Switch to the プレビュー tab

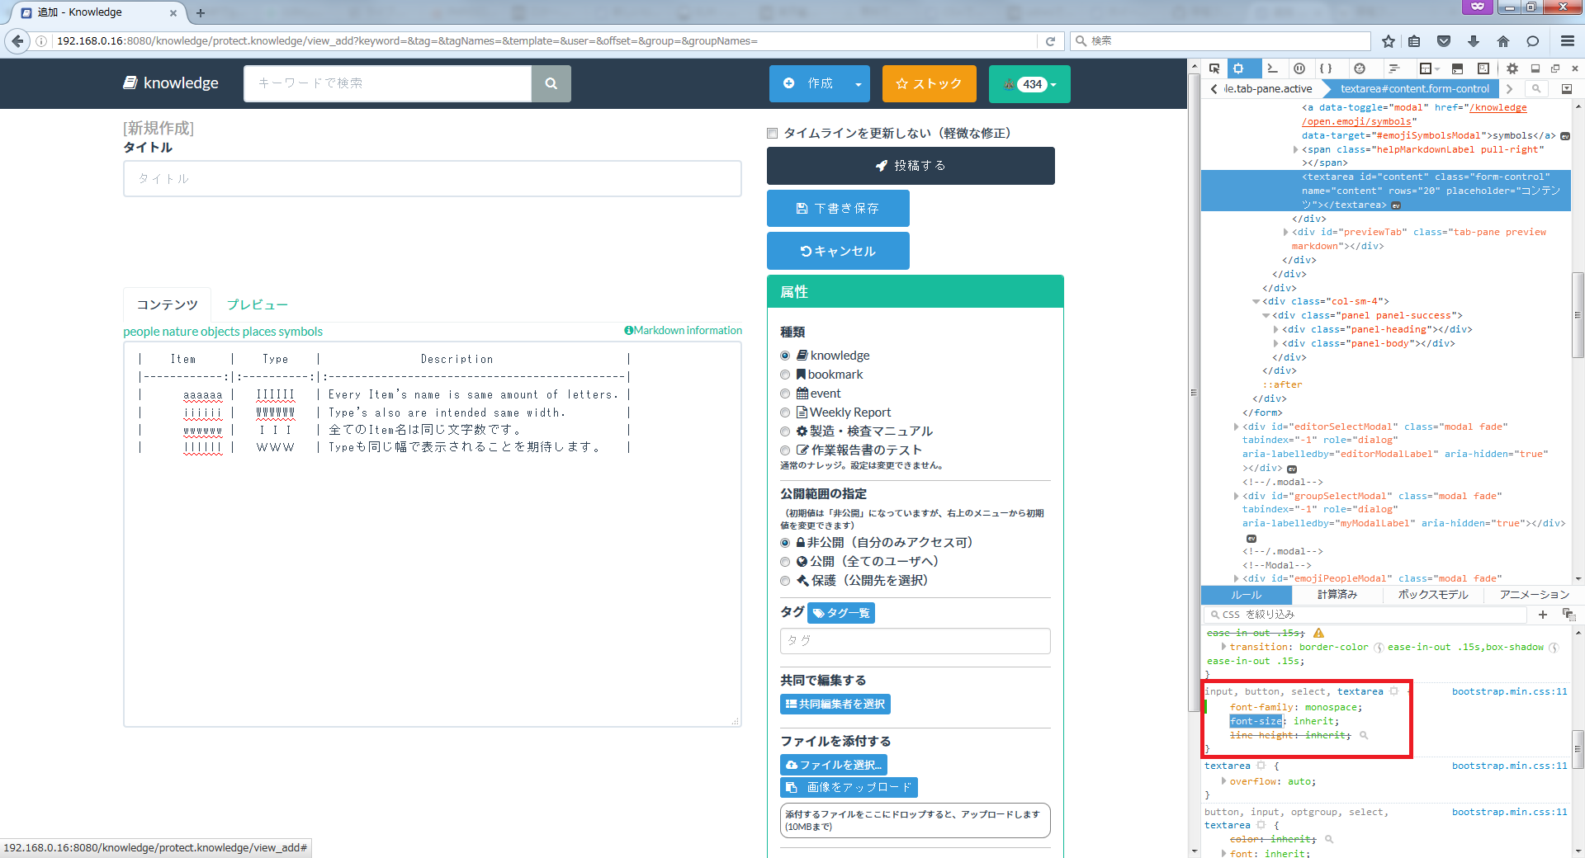click(257, 304)
